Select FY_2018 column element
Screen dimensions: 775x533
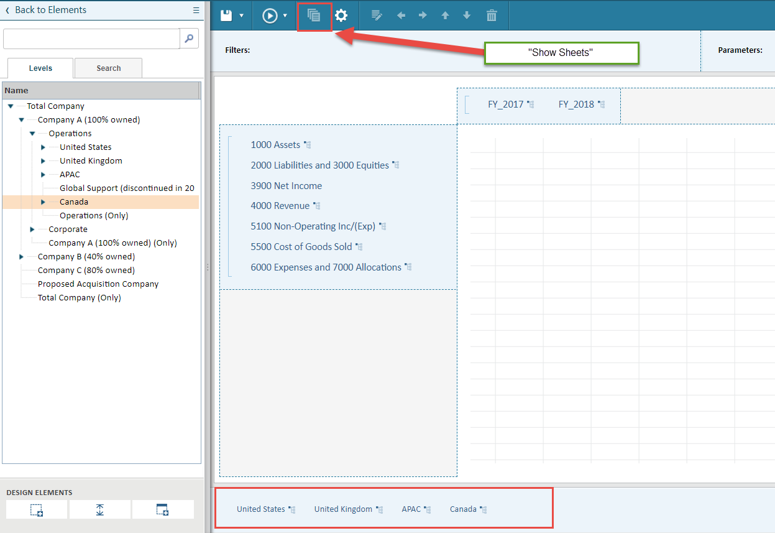coord(576,104)
